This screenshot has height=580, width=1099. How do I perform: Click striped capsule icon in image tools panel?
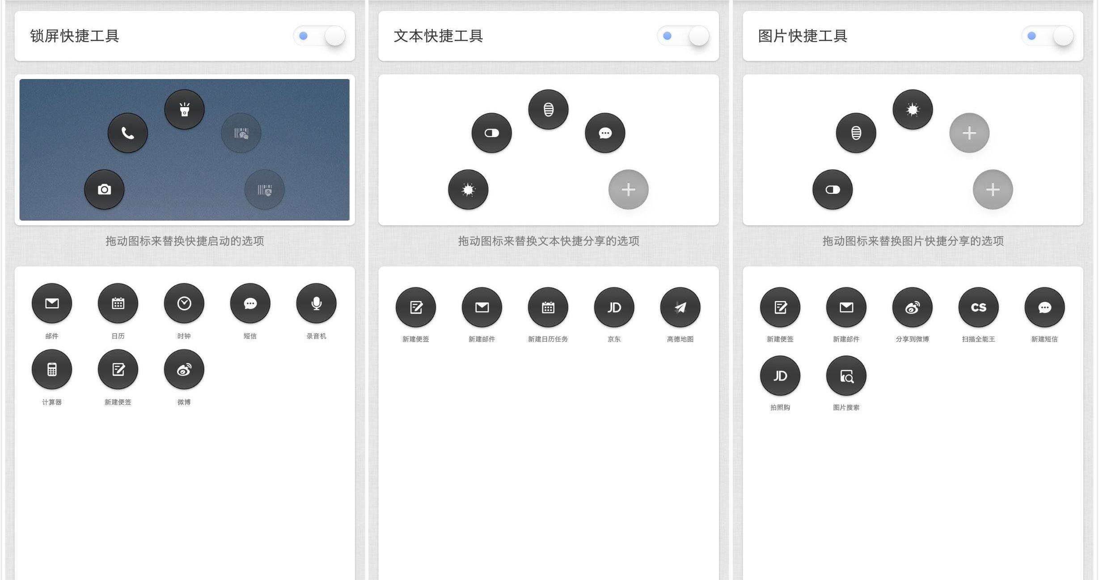pos(856,133)
